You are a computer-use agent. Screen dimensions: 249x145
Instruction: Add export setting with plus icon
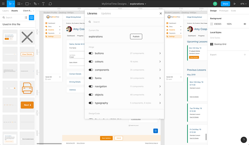pyautogui.click(x=245, y=55)
